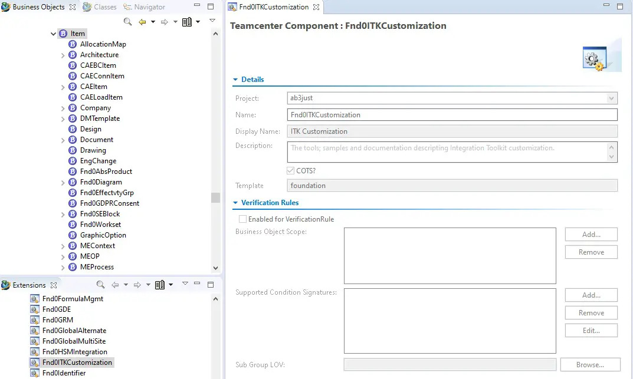
Task: Expand the Architecture tree node
Action: coord(63,55)
